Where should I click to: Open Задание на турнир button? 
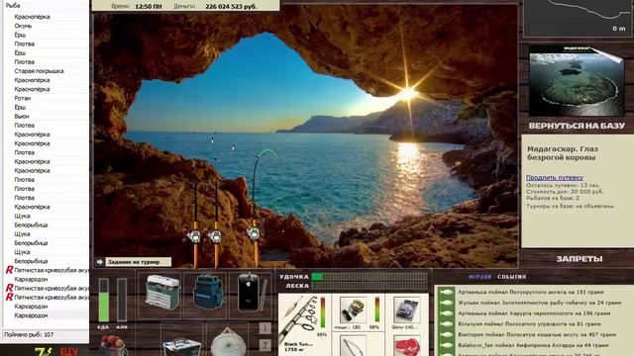pyautogui.click(x=139, y=262)
